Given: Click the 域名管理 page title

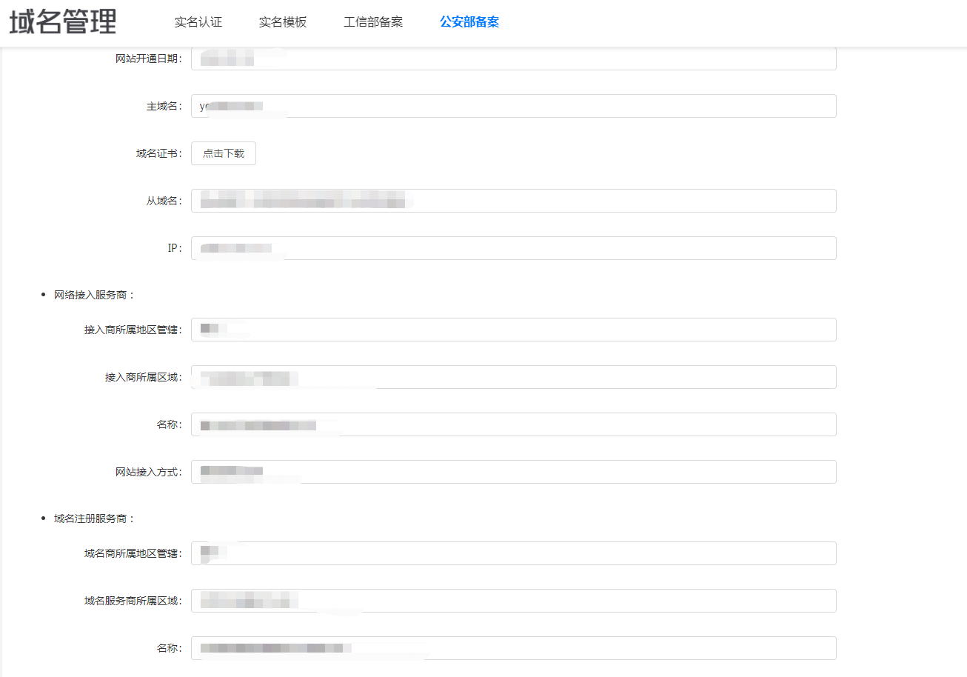Looking at the screenshot, I should click(x=63, y=22).
